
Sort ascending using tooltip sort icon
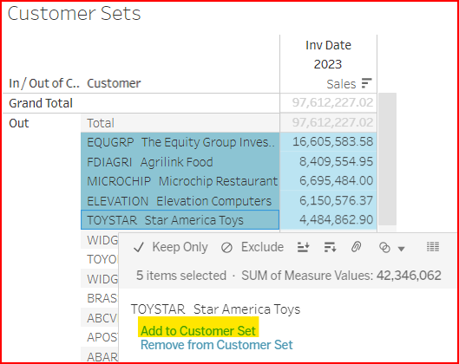click(x=304, y=247)
